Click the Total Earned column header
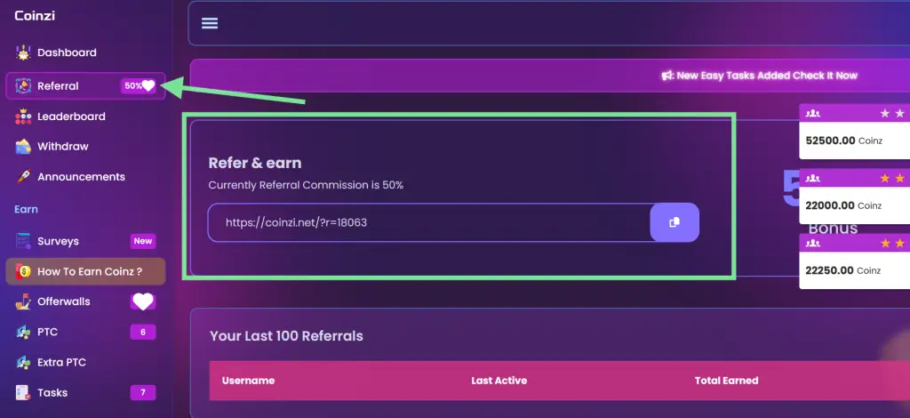Viewport: 910px width, 418px height. [x=726, y=381]
